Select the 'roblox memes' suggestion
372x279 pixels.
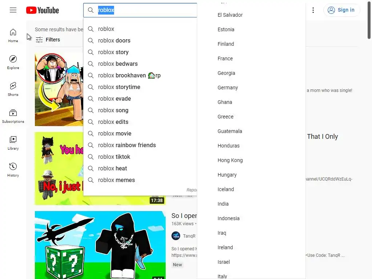click(x=140, y=180)
